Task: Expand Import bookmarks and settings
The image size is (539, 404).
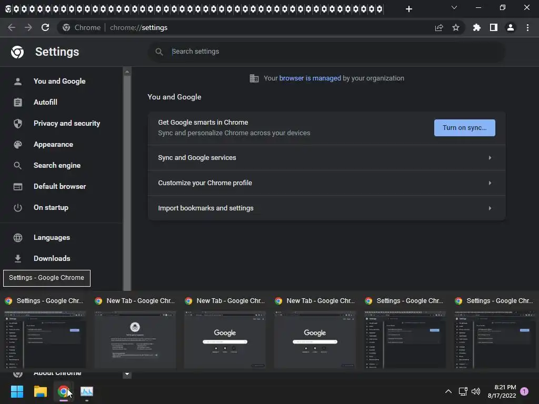Action: (326, 208)
